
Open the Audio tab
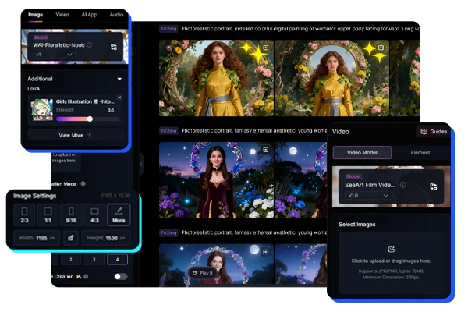[116, 15]
